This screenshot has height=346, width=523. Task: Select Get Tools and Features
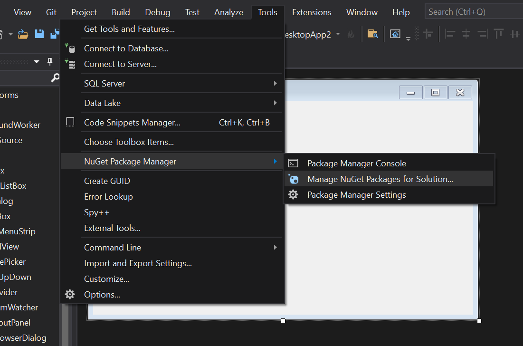pyautogui.click(x=172, y=29)
